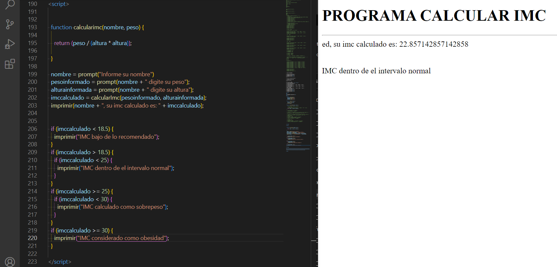This screenshot has width=557, height=267.
Task: Click the 'PROGRAMA CALCULAR IMC' heading in browser
Action: (x=434, y=16)
